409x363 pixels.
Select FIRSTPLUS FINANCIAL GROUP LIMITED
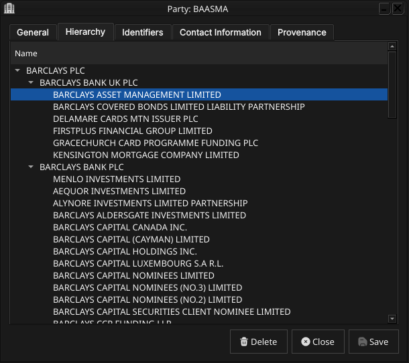tap(199, 131)
